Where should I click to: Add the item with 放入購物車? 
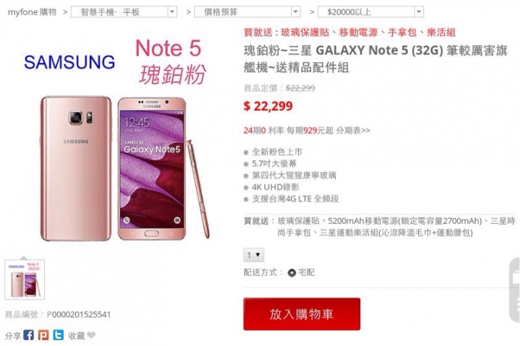302,313
